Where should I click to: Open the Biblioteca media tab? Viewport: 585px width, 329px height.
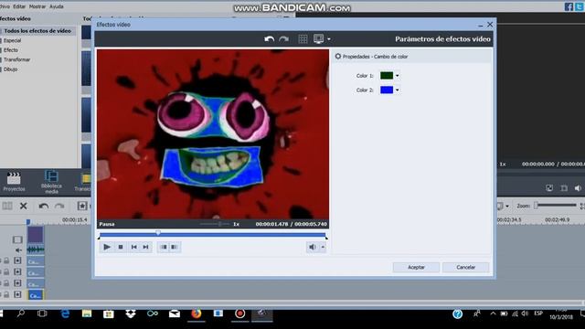coord(51,182)
